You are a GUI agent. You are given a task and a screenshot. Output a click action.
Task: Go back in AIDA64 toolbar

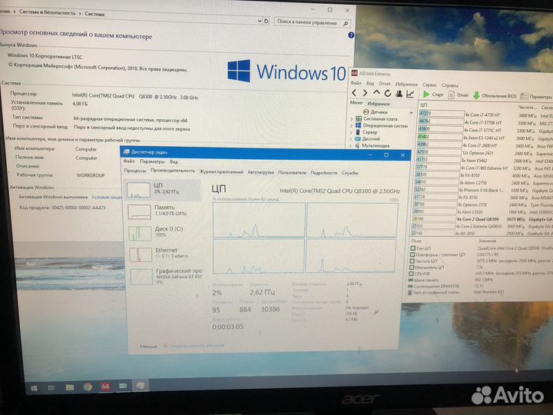(x=354, y=93)
